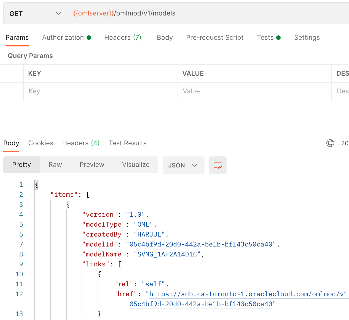Viewport: 349px width, 320px height.
Task: Collapse the root JSON object on line 1
Action: (36, 184)
